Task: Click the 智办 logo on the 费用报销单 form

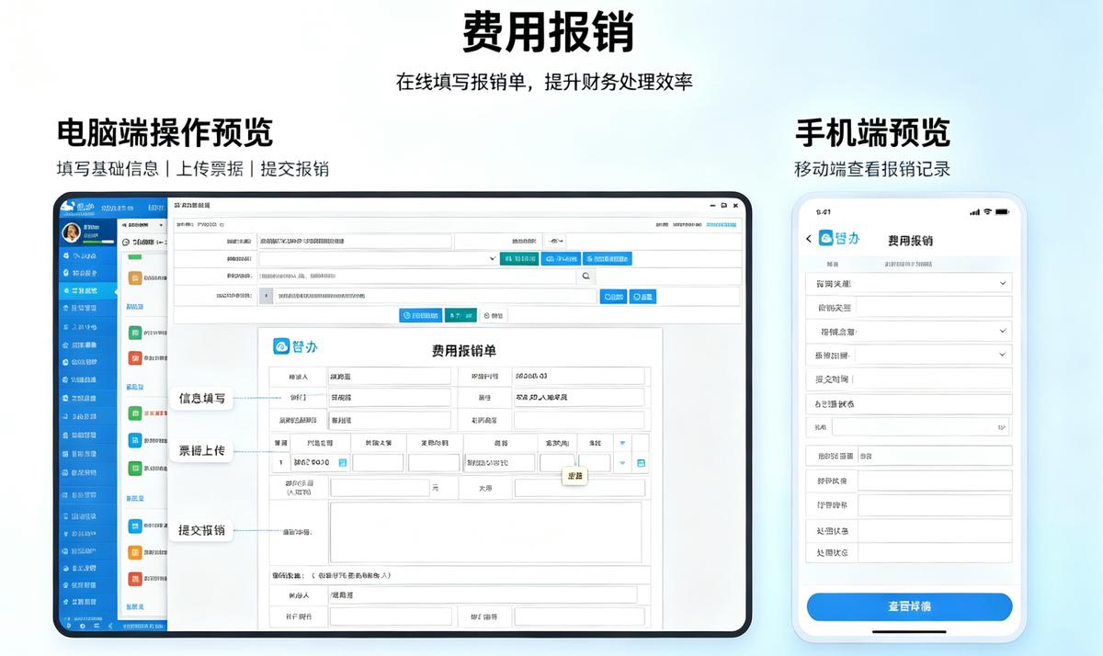Action: click(294, 346)
